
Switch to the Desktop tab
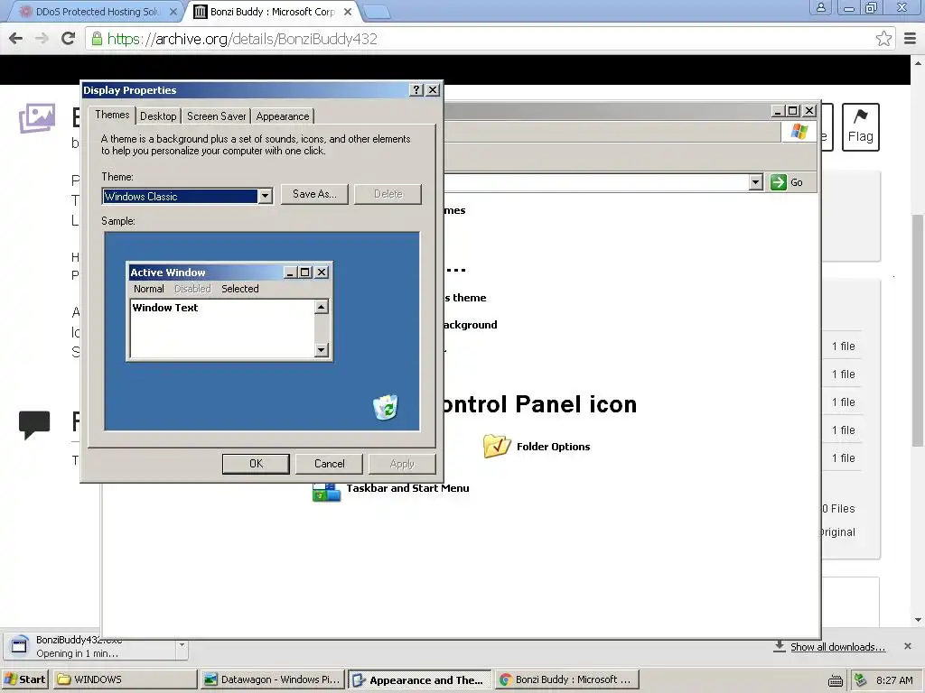point(158,116)
